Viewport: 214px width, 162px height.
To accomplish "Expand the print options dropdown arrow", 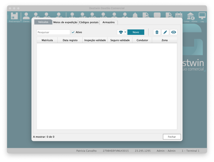I will click(125, 32).
